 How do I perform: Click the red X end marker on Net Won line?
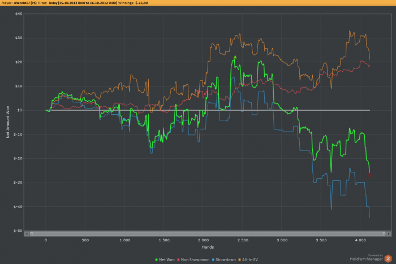pyautogui.click(x=369, y=175)
